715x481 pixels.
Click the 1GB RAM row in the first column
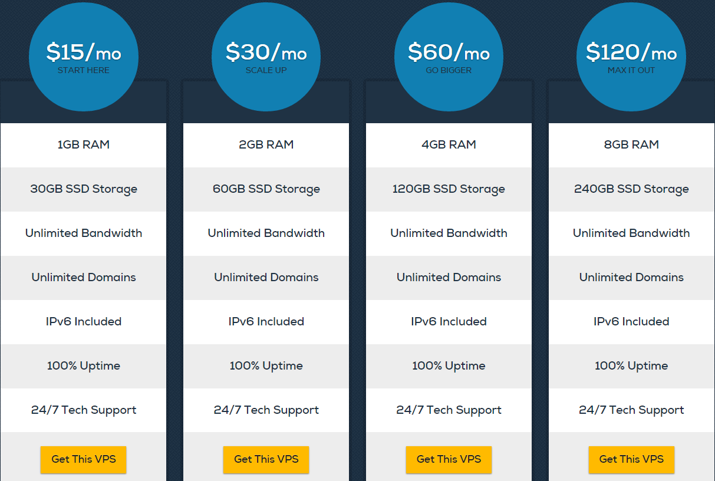pos(83,144)
